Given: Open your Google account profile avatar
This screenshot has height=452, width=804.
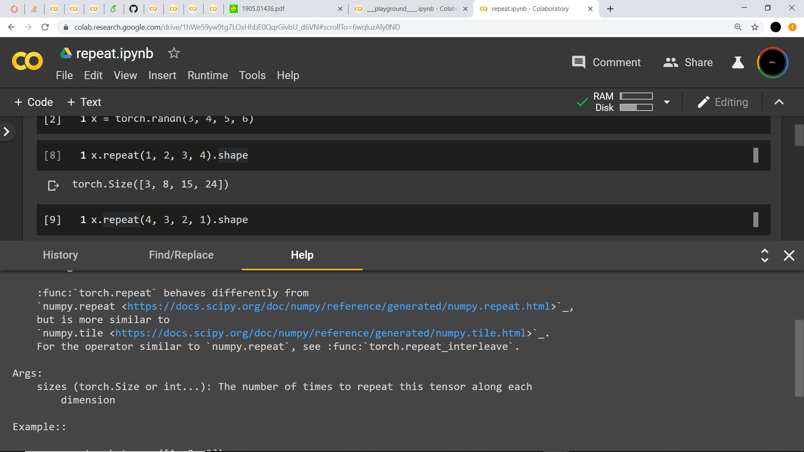Looking at the screenshot, I should click(x=772, y=62).
